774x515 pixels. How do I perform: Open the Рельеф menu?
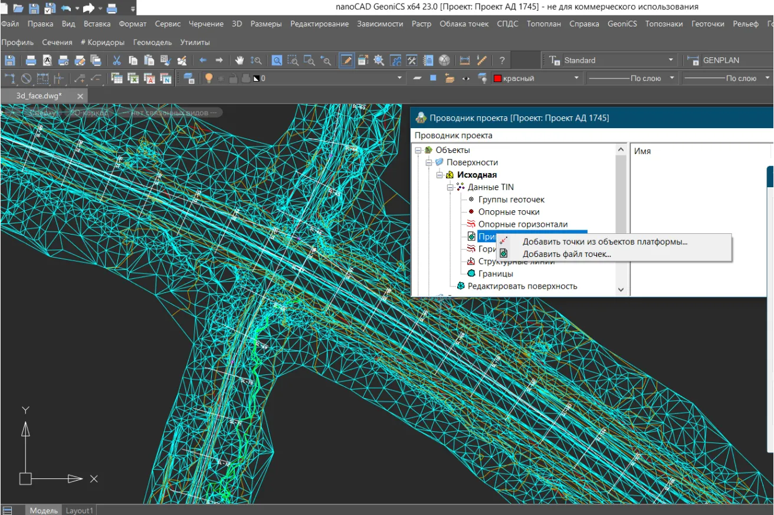(x=745, y=24)
